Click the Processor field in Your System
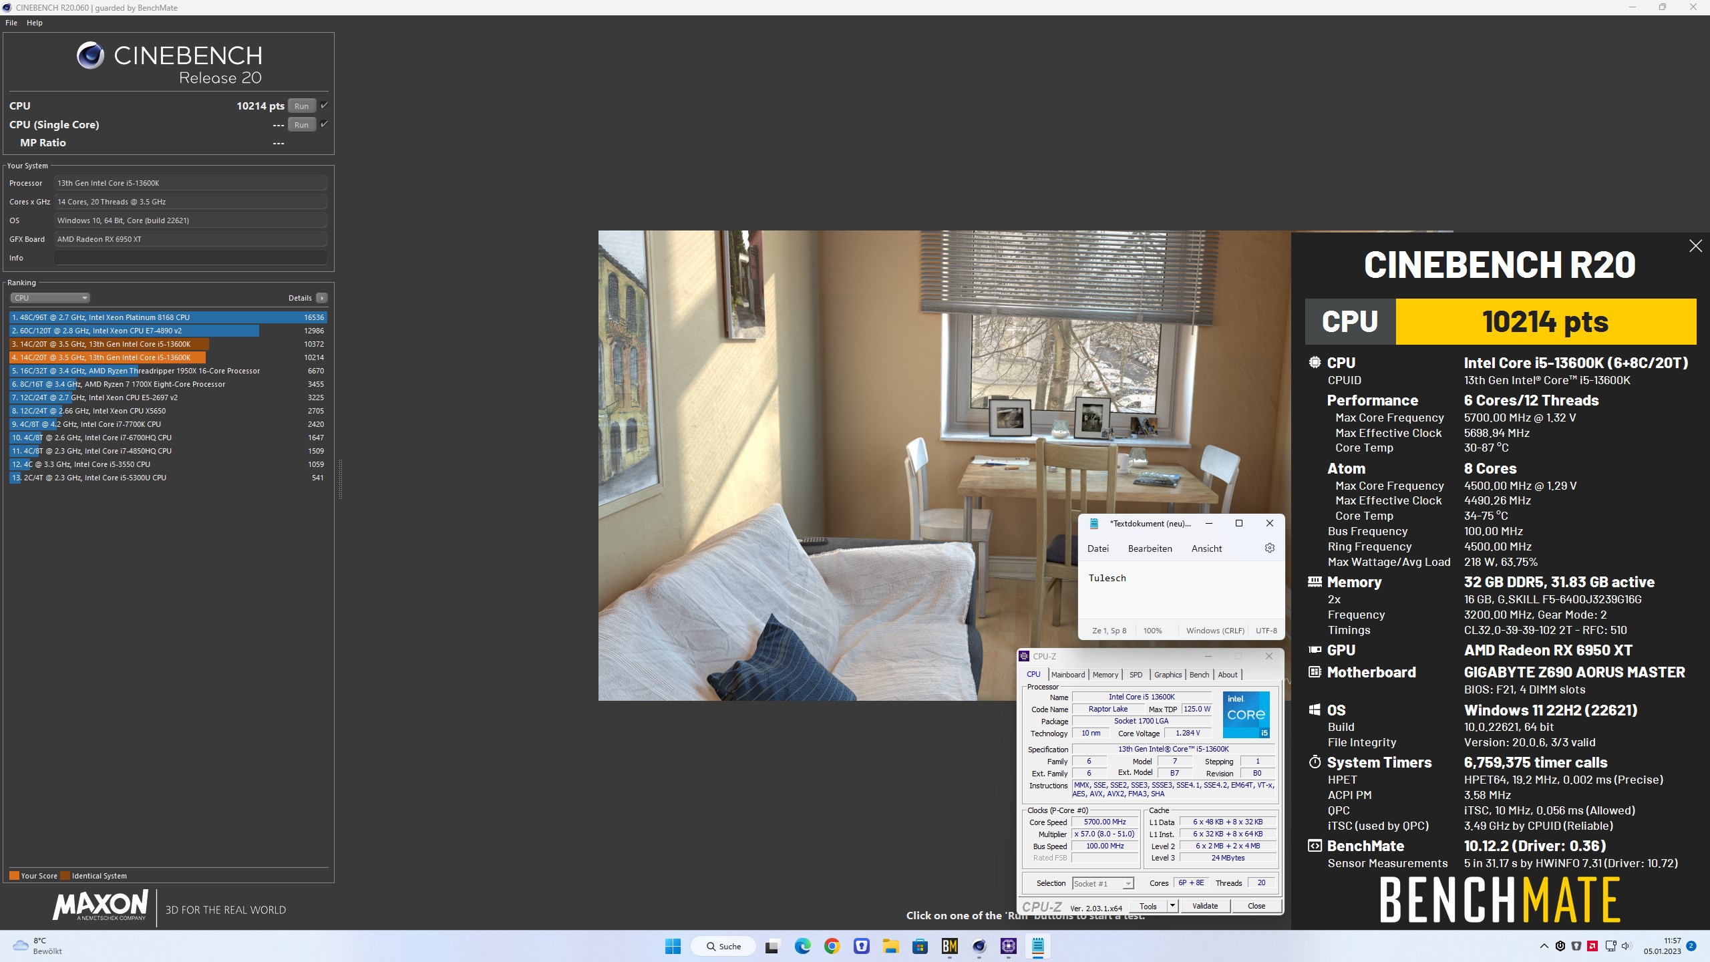1710x962 pixels. pos(190,183)
